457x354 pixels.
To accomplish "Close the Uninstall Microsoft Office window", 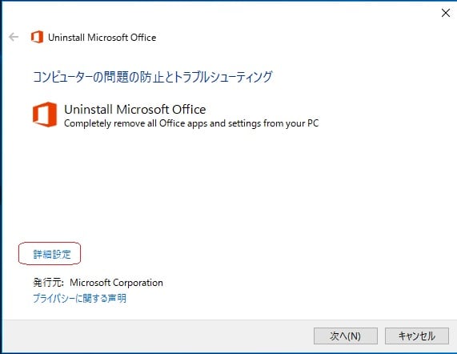I will [x=445, y=13].
